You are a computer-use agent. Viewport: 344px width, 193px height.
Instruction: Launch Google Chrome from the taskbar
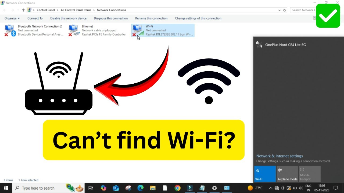177,188
